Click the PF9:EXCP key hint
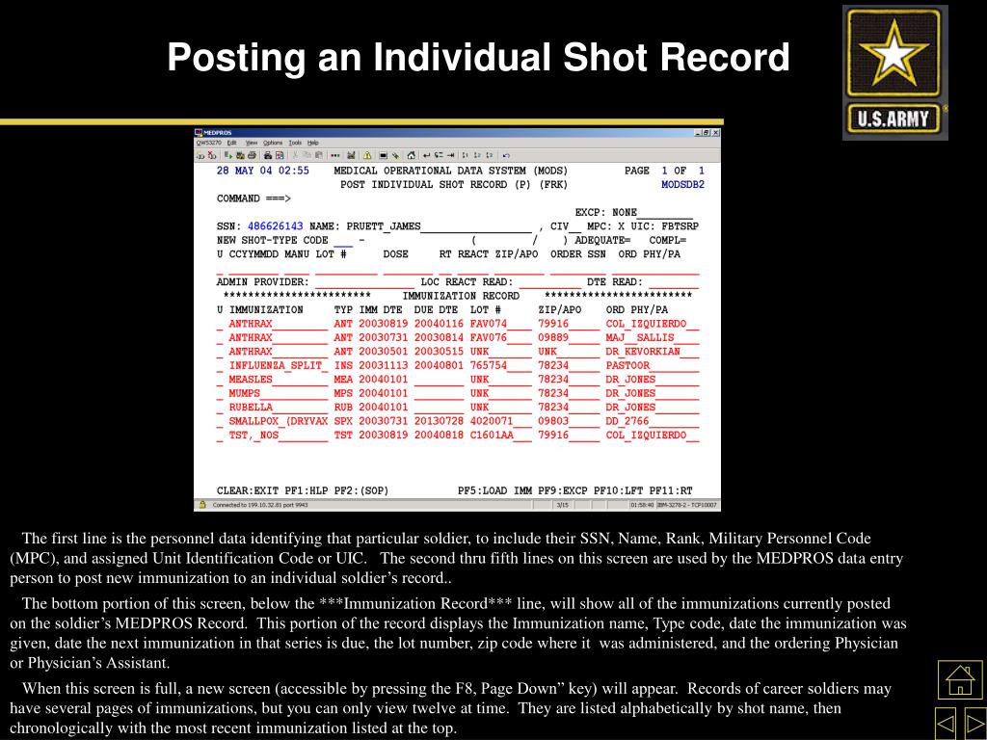This screenshot has width=987, height=740. click(x=563, y=490)
